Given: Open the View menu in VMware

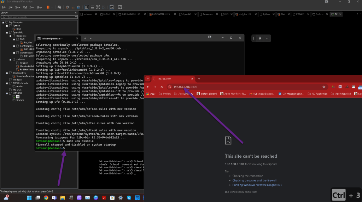Looking at the screenshot, I should [18, 7].
